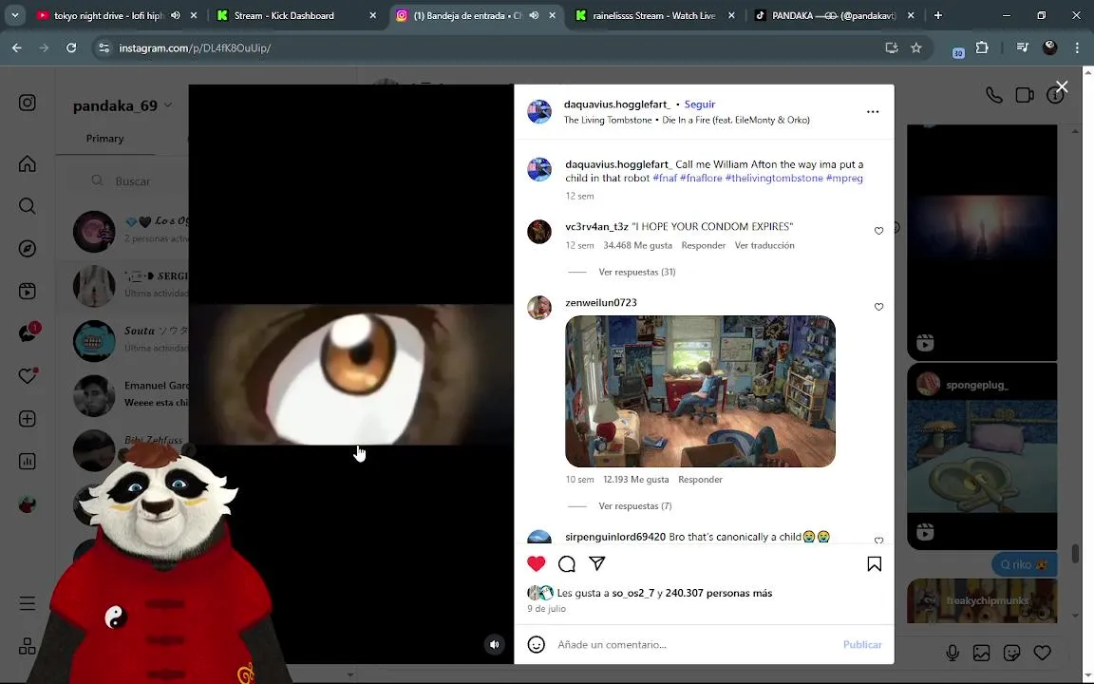Follow daquavius.hogglefart_ with Seguir
This screenshot has height=684, width=1094.
(x=699, y=104)
